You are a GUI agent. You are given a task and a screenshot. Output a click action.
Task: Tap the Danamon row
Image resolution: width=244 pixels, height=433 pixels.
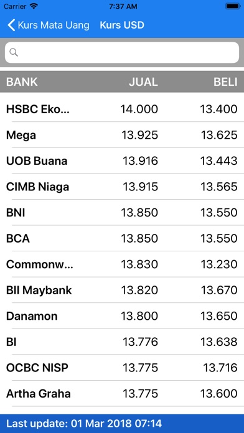[122, 316]
